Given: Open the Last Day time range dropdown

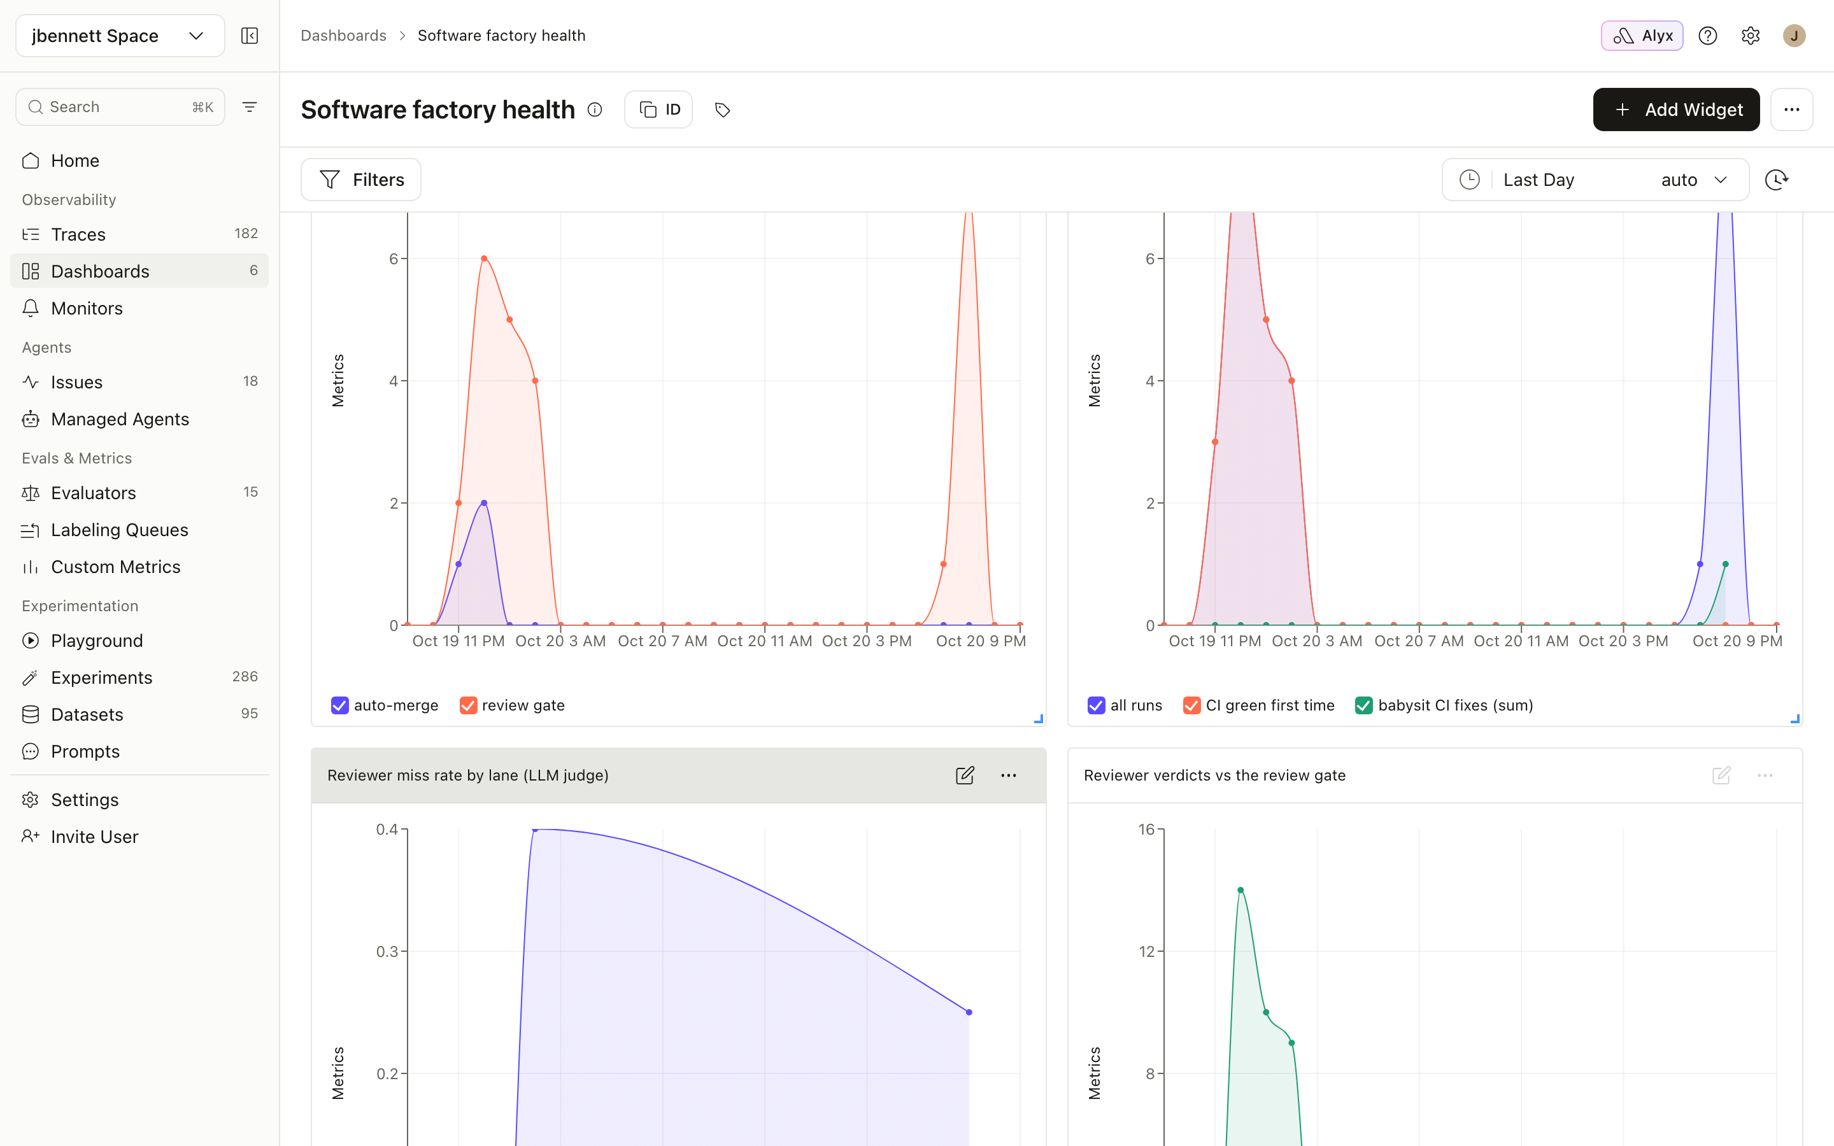Looking at the screenshot, I should [1595, 180].
